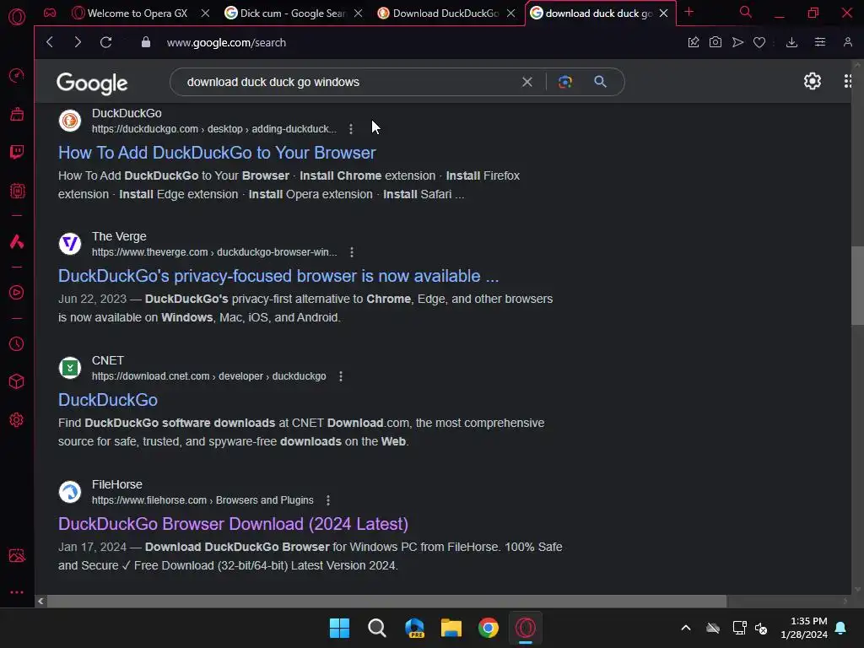This screenshot has height=648, width=864.
Task: Open more options for DuckDuckGo result
Action: [x=351, y=128]
